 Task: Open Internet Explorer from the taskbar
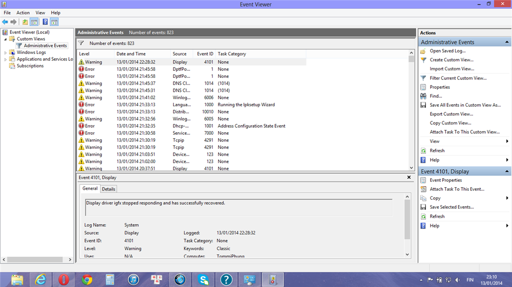tap(40, 280)
